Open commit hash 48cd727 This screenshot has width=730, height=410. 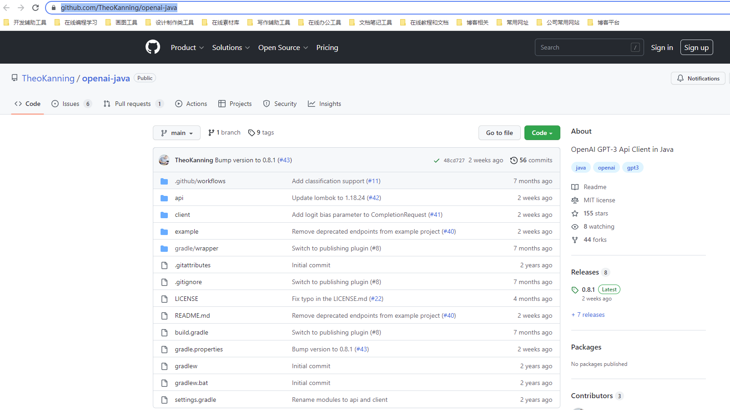point(454,160)
